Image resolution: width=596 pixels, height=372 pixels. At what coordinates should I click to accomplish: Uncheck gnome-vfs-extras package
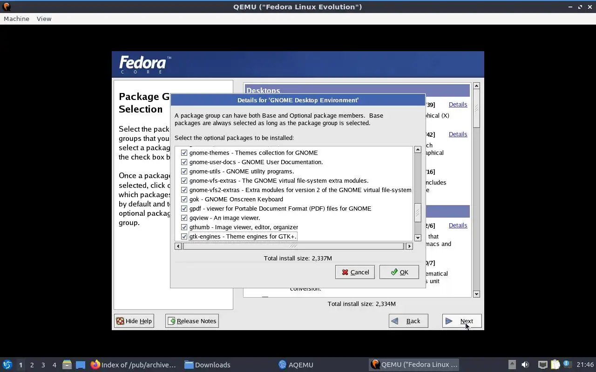click(184, 180)
